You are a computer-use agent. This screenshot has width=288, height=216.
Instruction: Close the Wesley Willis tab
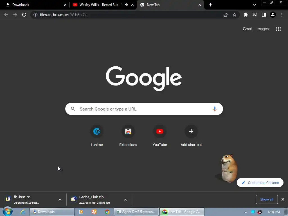(132, 5)
